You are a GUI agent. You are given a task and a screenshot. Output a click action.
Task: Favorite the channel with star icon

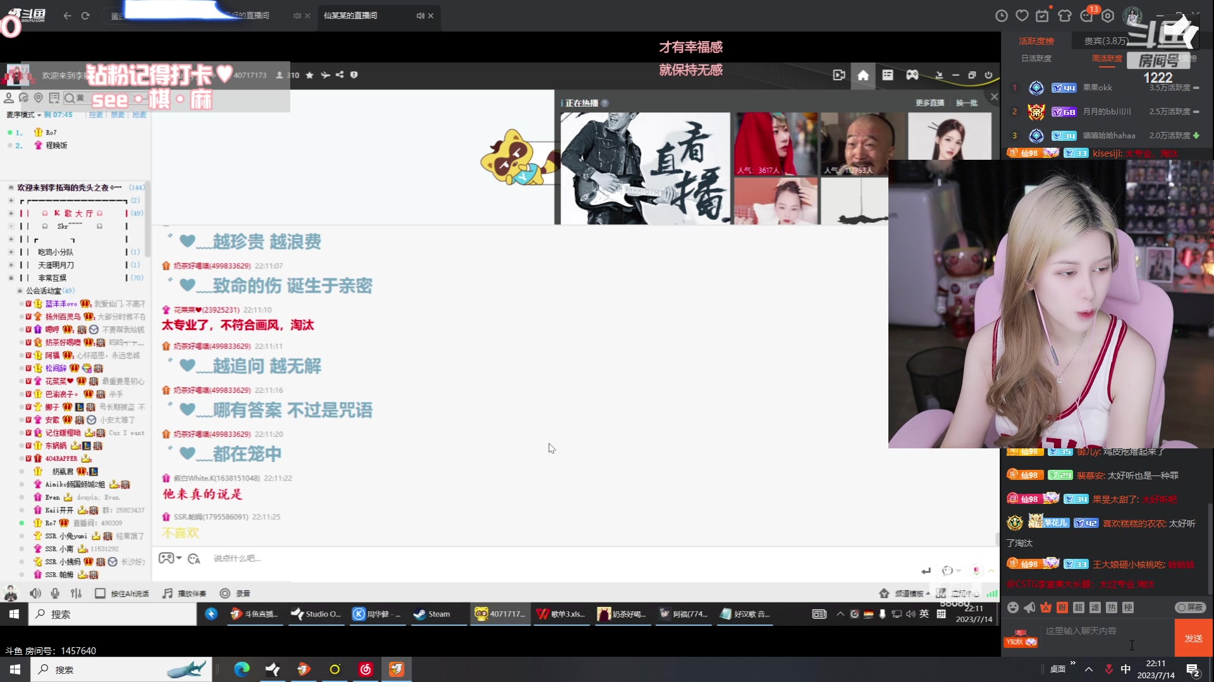pos(309,75)
